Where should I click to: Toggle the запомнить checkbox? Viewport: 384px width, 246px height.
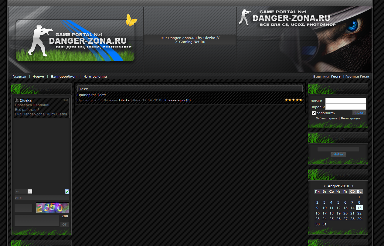[x=314, y=113]
